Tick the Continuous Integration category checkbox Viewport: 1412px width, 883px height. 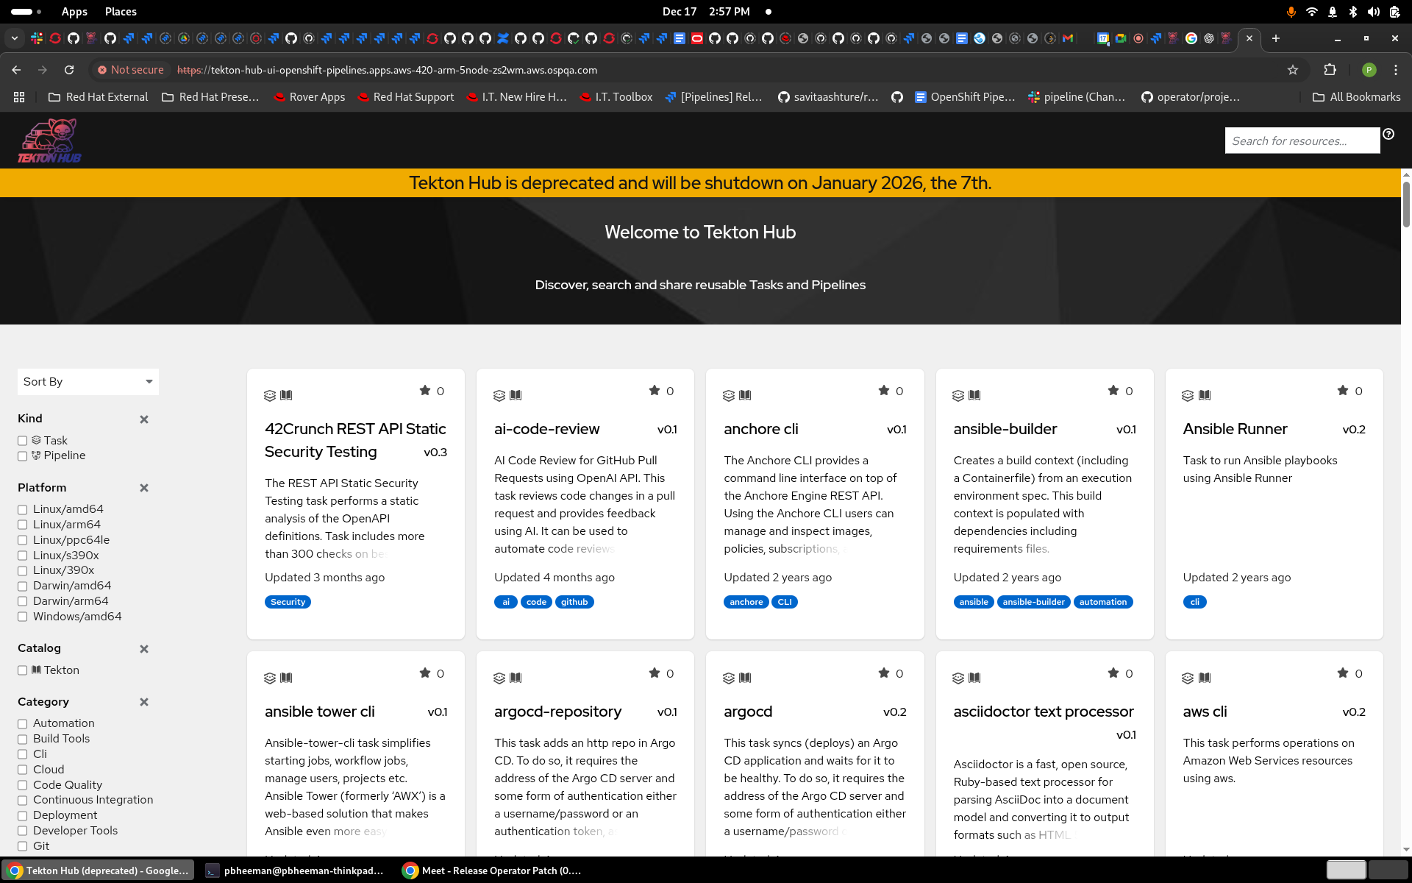click(23, 801)
